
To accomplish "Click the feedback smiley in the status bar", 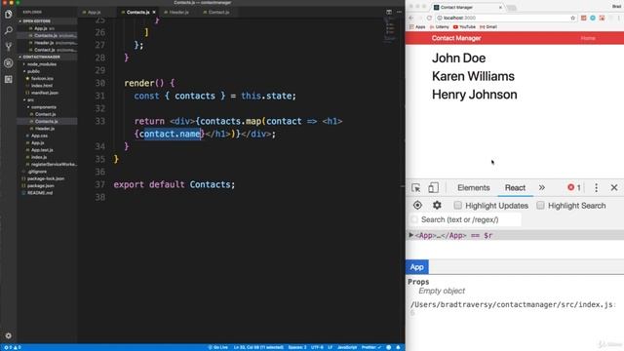I will [x=389, y=347].
